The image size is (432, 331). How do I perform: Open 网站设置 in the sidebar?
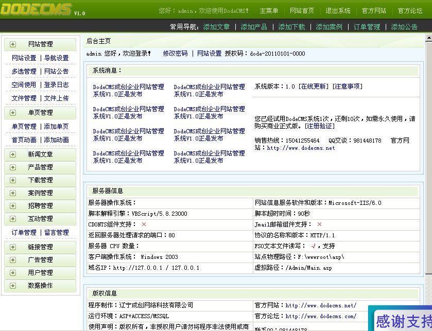24,58
